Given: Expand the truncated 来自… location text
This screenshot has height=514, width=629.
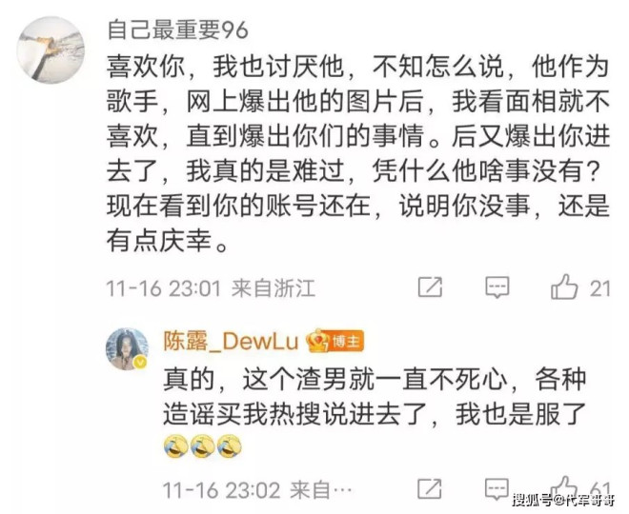Looking at the screenshot, I should (x=321, y=490).
